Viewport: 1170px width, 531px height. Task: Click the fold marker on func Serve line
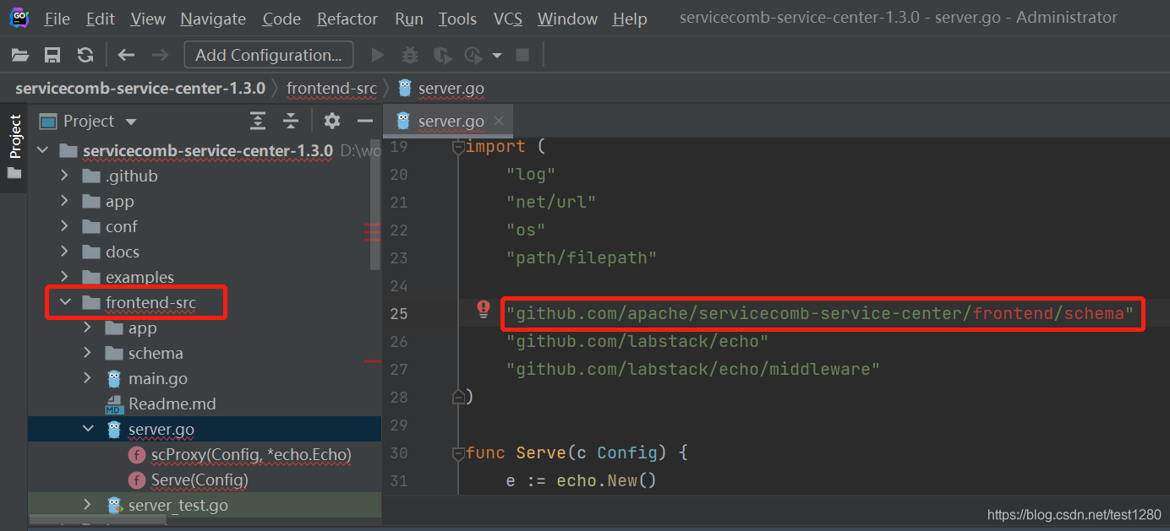(x=458, y=453)
